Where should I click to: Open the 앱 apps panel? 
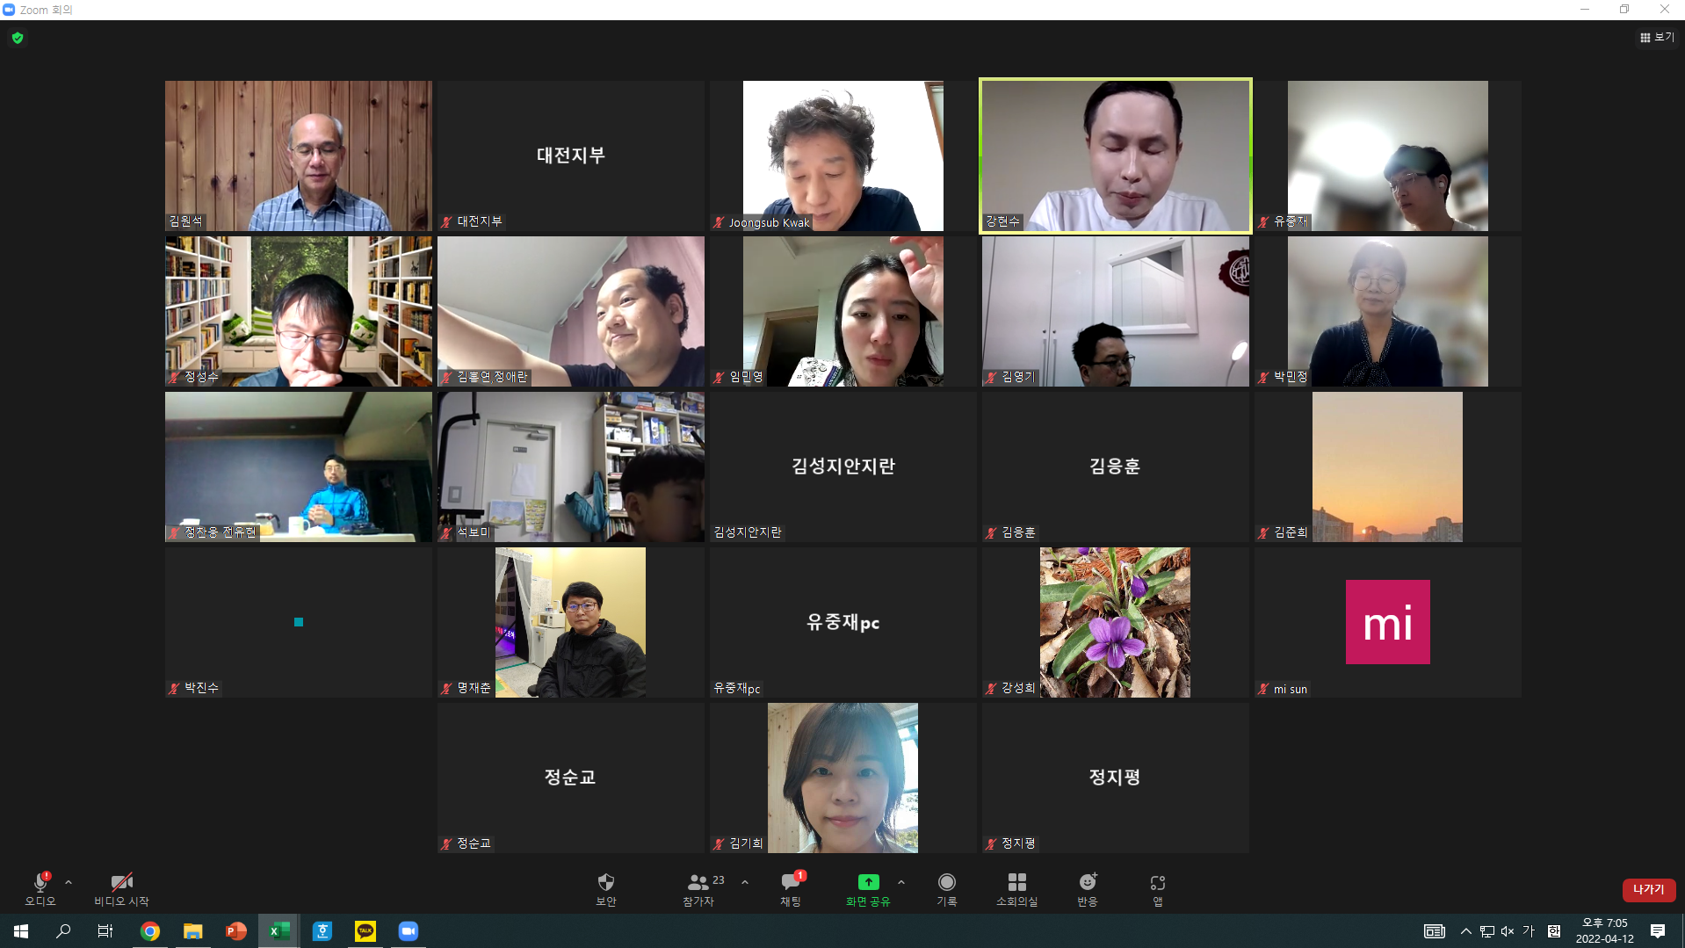(x=1158, y=888)
